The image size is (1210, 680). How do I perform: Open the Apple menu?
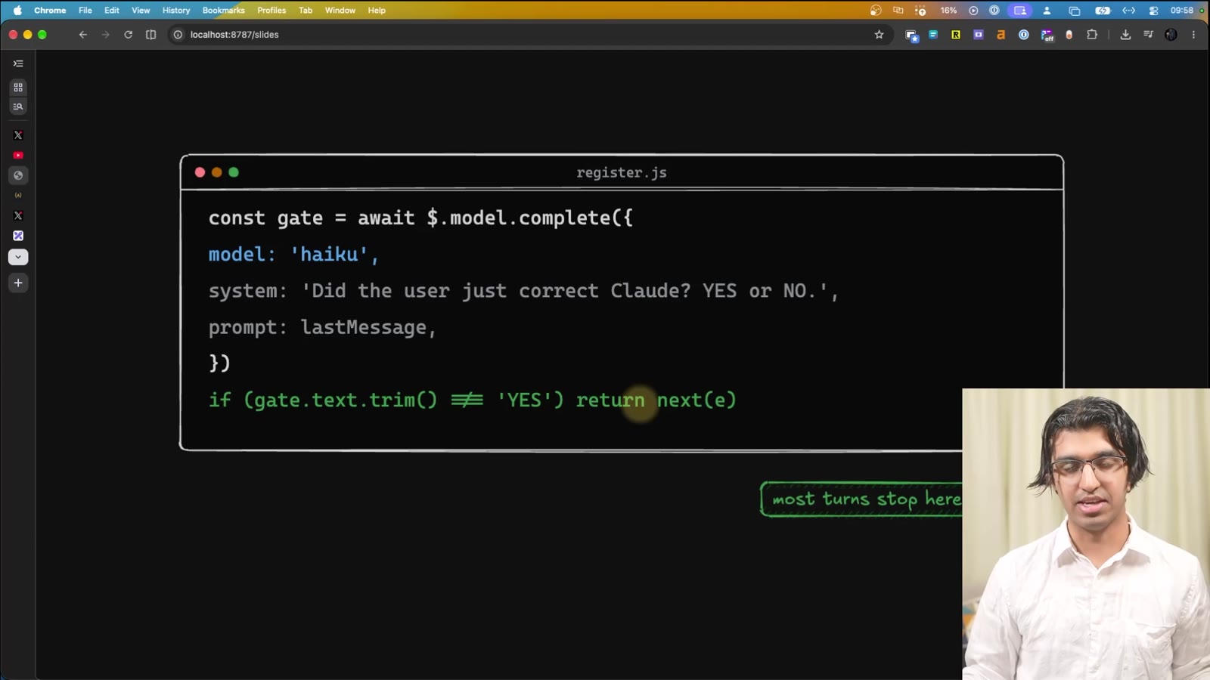click(17, 11)
